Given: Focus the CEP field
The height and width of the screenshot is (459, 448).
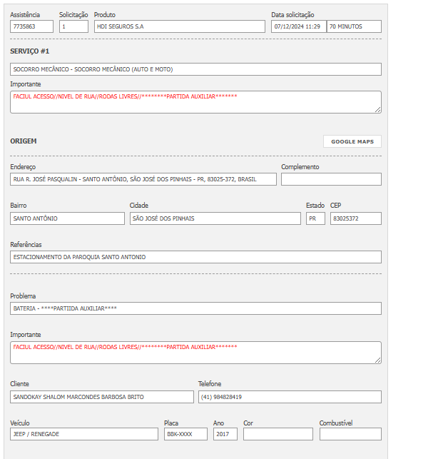Looking at the screenshot, I should pyautogui.click(x=355, y=218).
